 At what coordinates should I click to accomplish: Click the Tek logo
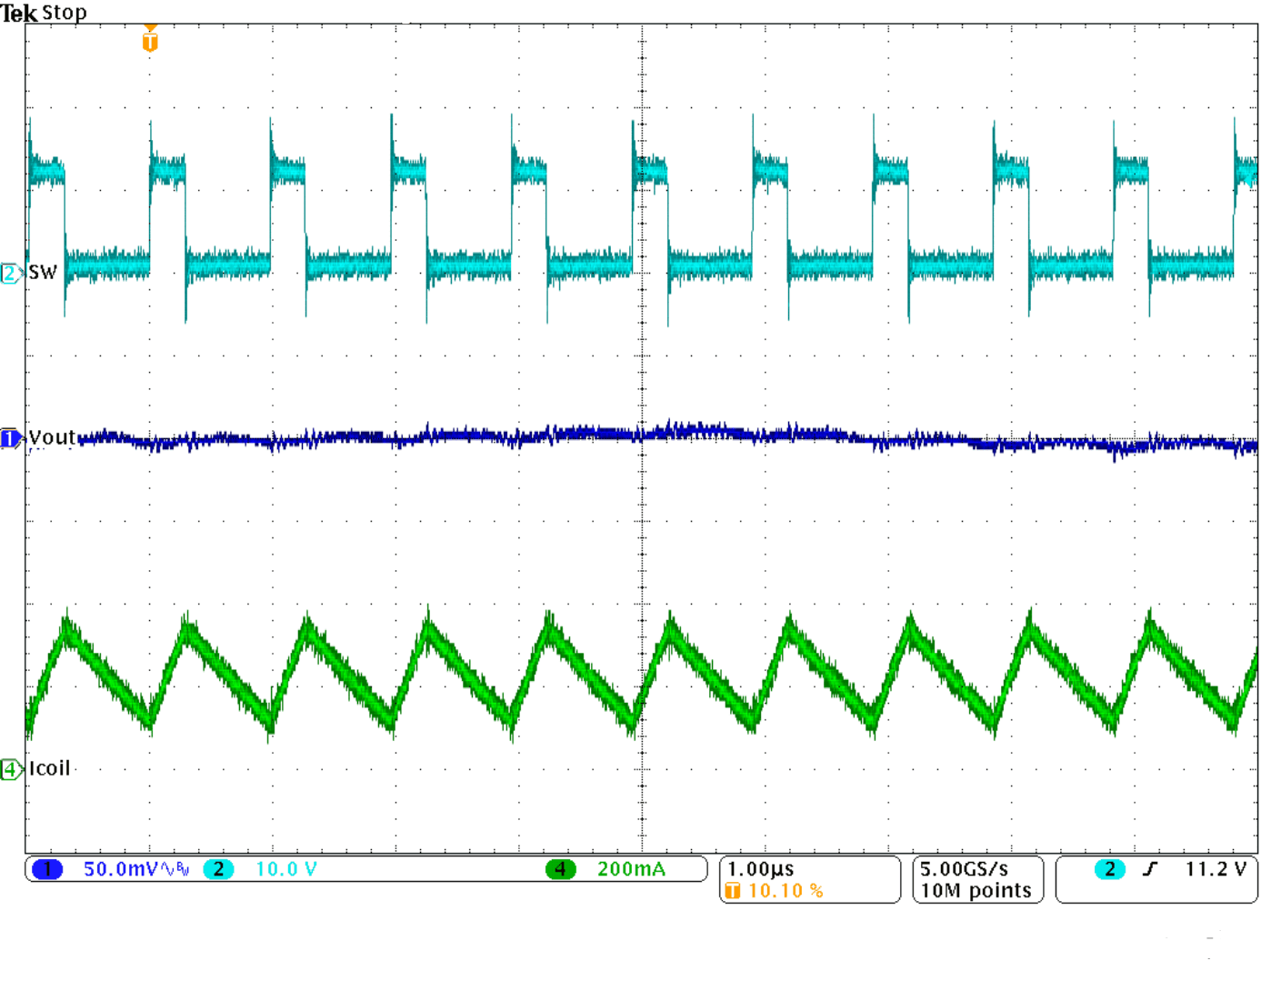[x=19, y=13]
